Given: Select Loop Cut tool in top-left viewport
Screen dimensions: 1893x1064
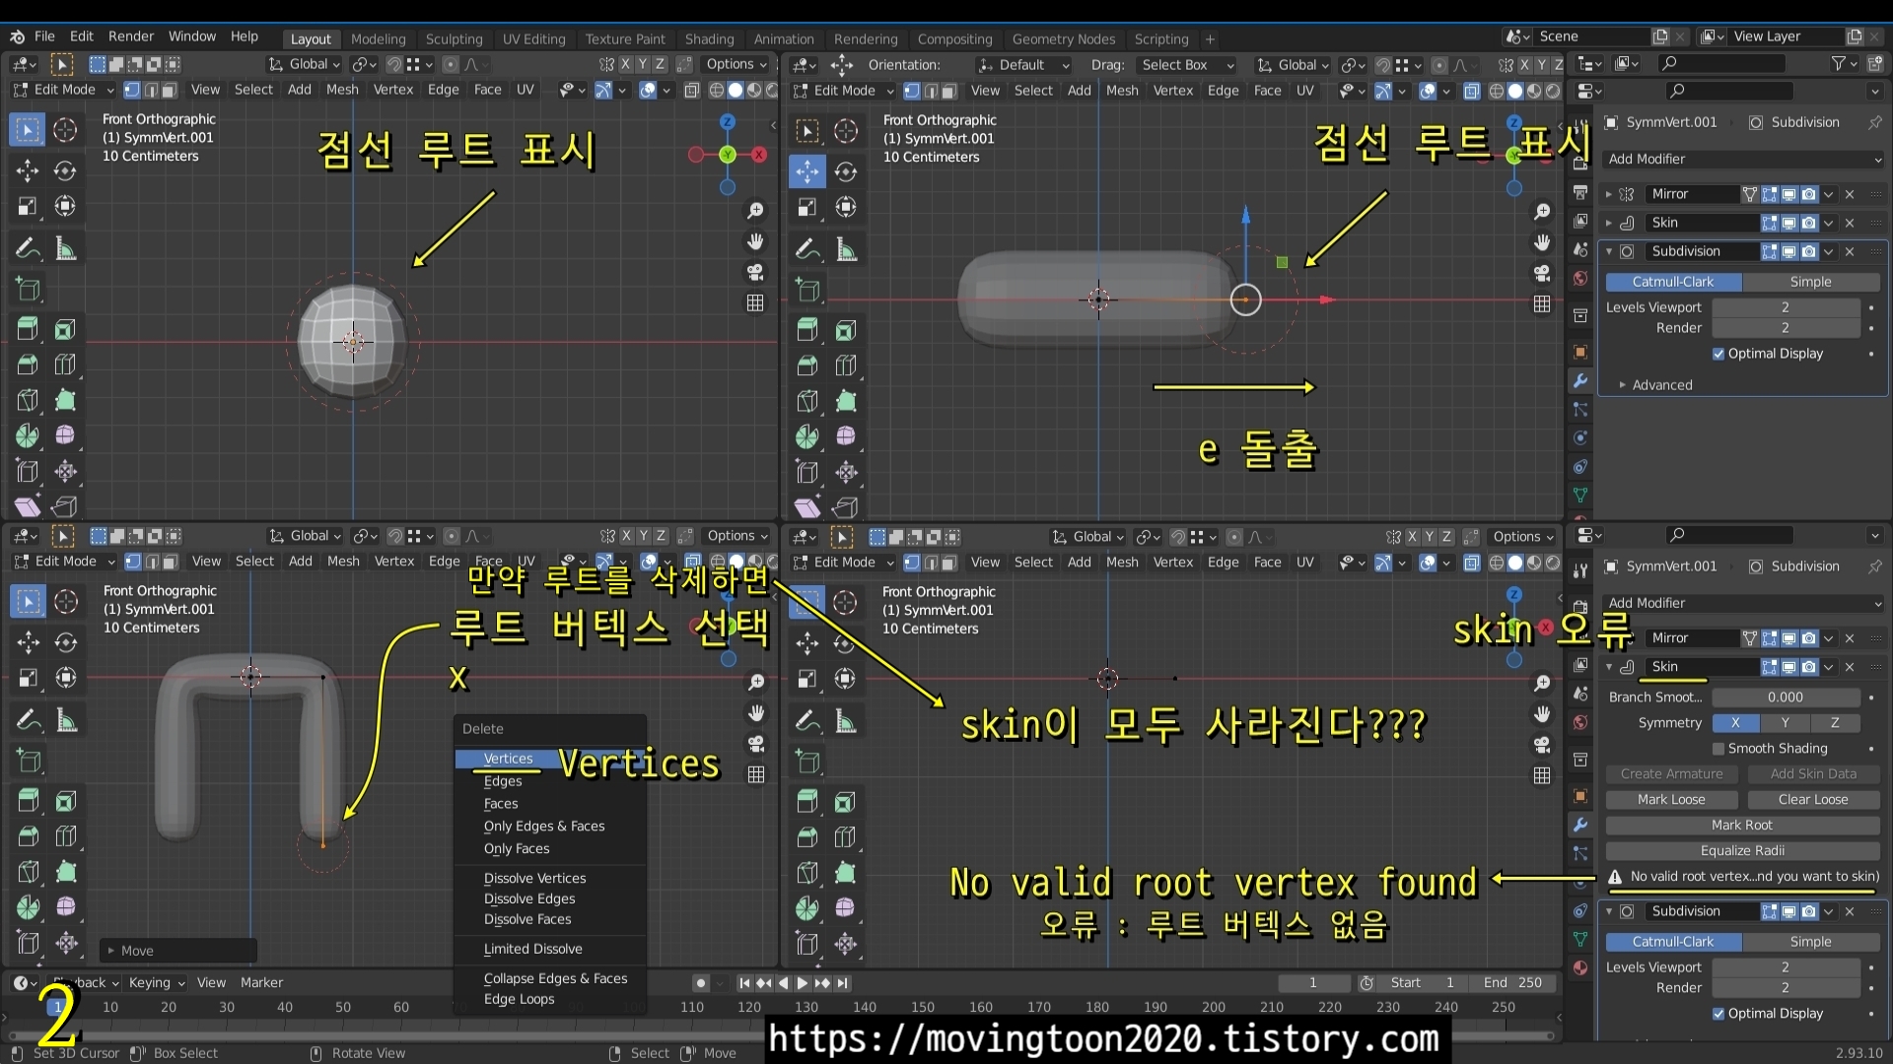Looking at the screenshot, I should 65,365.
